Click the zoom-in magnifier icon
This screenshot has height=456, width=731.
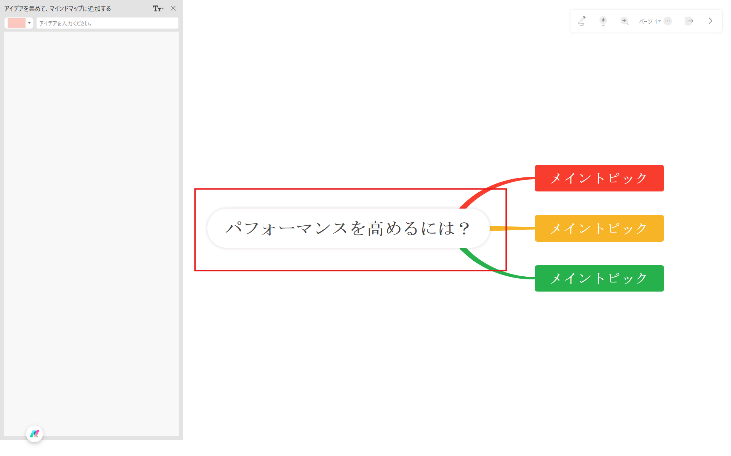(x=624, y=21)
